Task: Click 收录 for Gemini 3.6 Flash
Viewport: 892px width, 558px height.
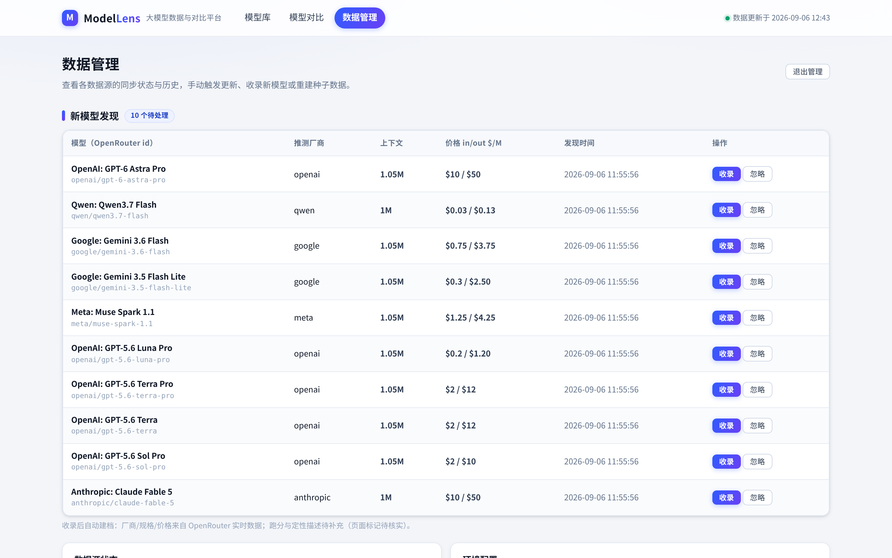Action: pyautogui.click(x=726, y=246)
